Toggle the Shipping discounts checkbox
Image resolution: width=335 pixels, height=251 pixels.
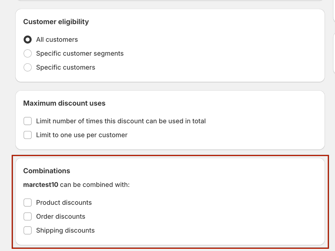click(x=28, y=230)
